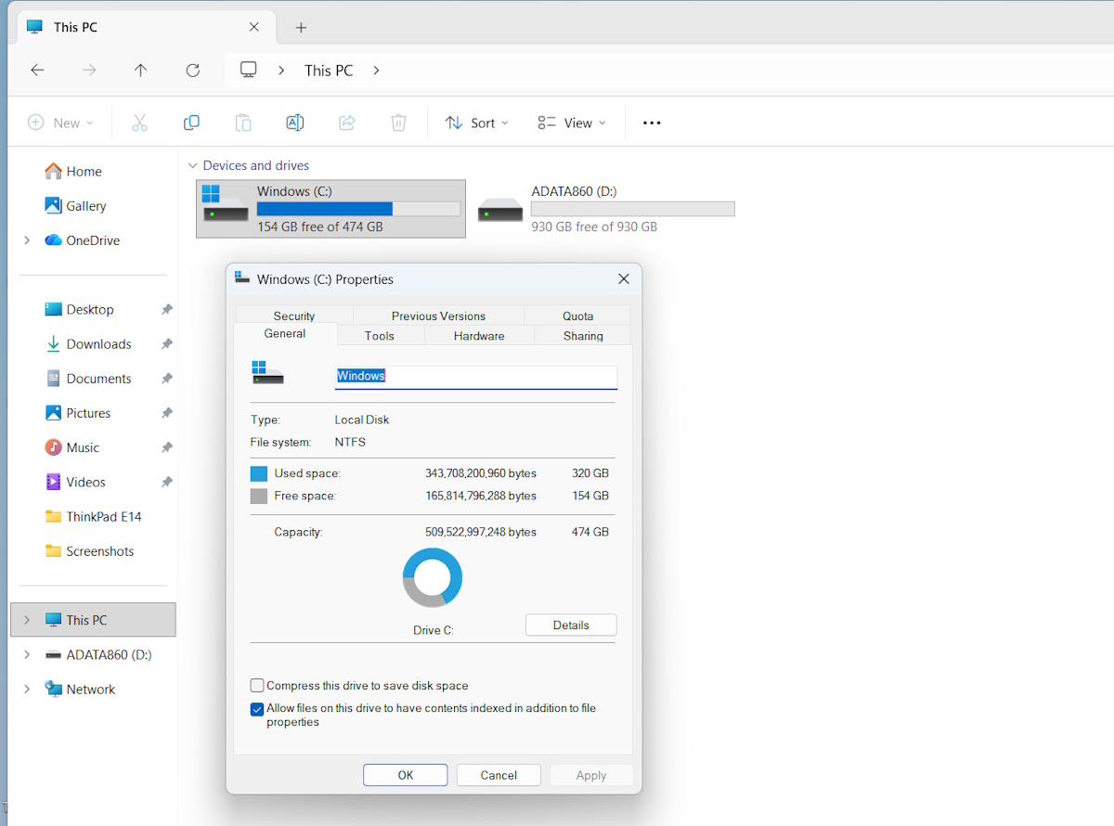
Task: Expand Network tree node
Action: [x=27, y=689]
